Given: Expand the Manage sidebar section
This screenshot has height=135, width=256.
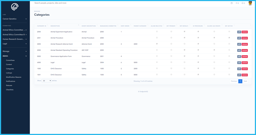Looking at the screenshot, I should click(x=15, y=51).
